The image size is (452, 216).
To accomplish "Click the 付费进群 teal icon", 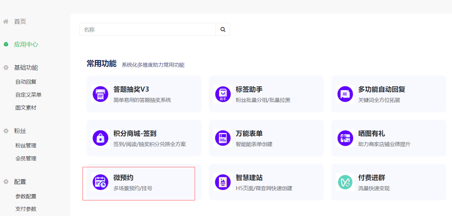I will pos(345,182).
